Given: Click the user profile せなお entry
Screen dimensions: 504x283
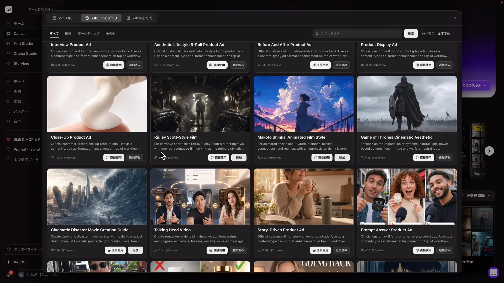Looking at the screenshot, I should point(37,275).
